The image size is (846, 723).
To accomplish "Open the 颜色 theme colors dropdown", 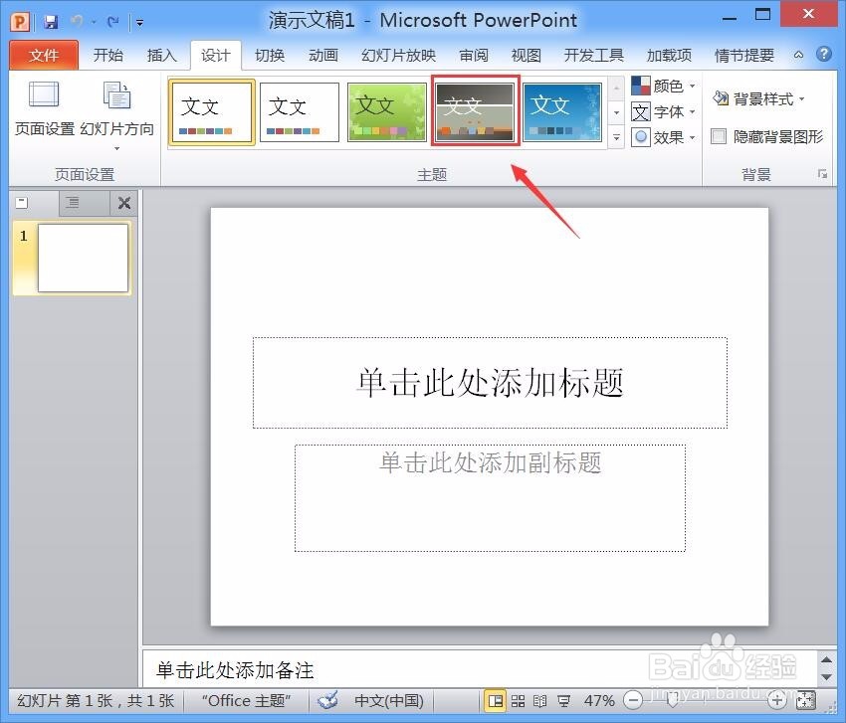I will tap(663, 86).
